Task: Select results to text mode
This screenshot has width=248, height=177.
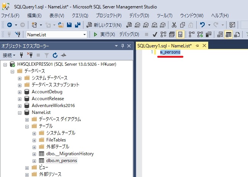Action: 220,34
